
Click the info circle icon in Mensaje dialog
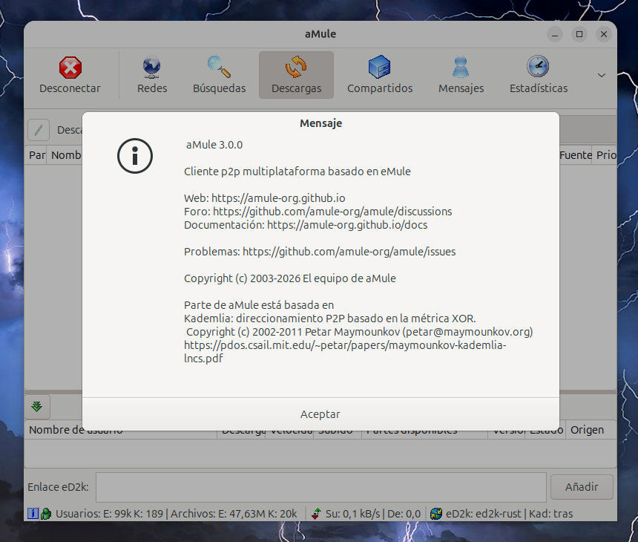pos(135,156)
